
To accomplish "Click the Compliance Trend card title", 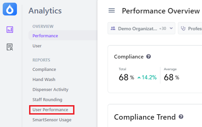I will tap(145, 117).
